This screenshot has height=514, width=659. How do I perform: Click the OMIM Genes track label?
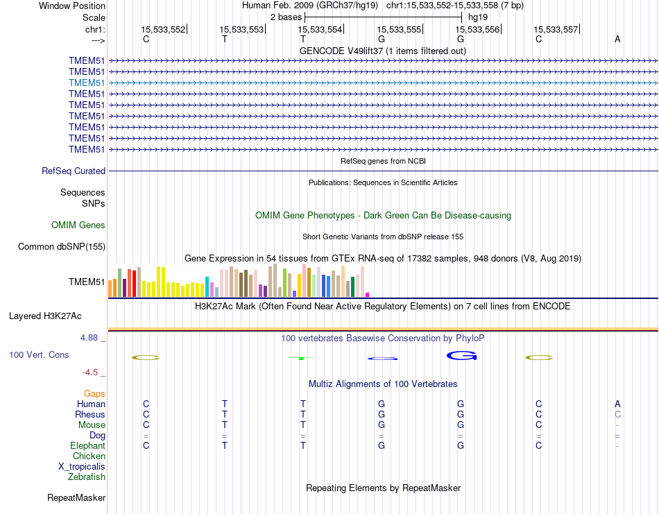[x=78, y=225]
